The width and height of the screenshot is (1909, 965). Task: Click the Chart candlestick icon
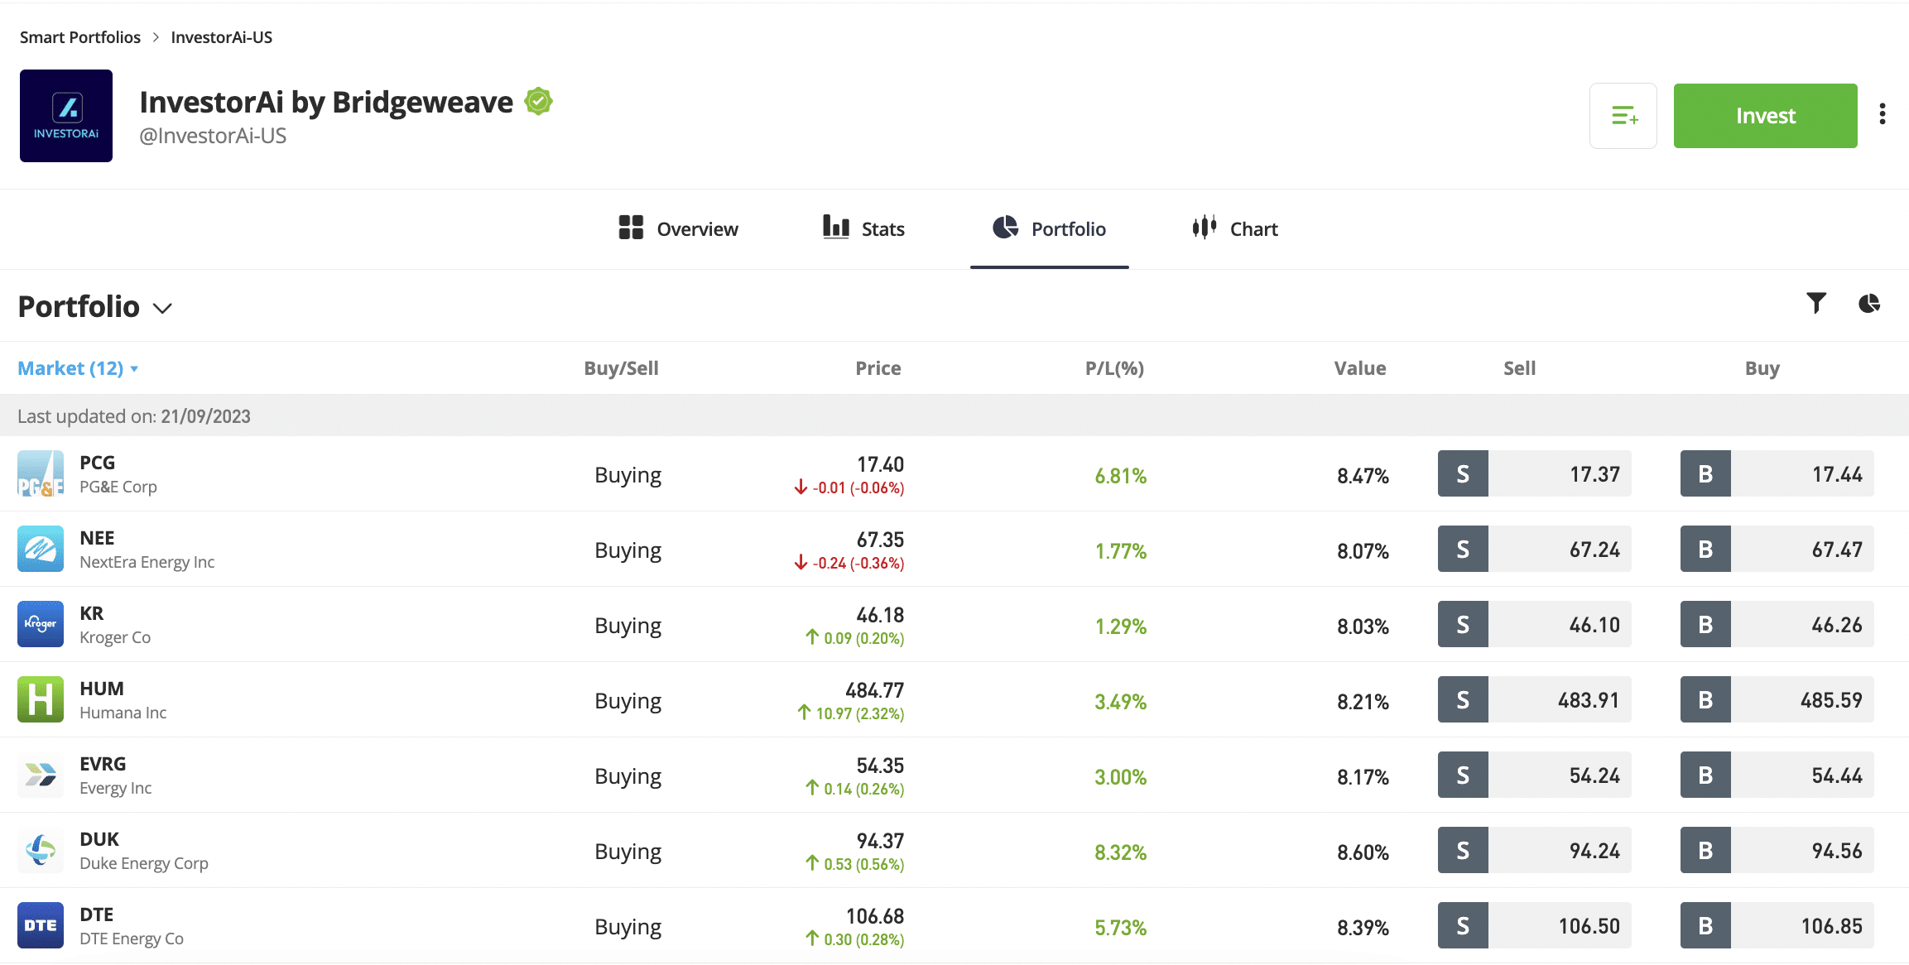[x=1205, y=227]
